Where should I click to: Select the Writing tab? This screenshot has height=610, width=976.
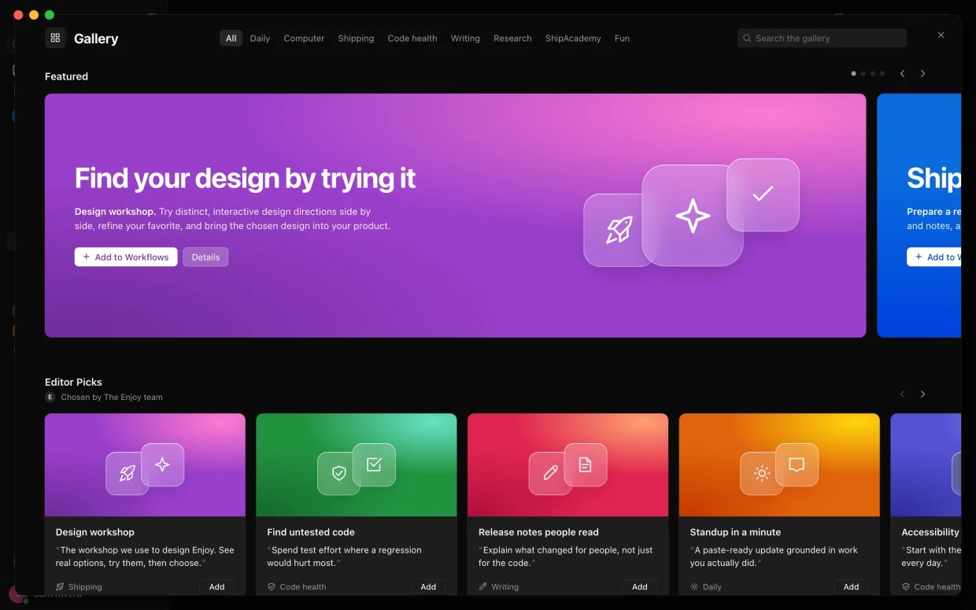click(x=465, y=38)
